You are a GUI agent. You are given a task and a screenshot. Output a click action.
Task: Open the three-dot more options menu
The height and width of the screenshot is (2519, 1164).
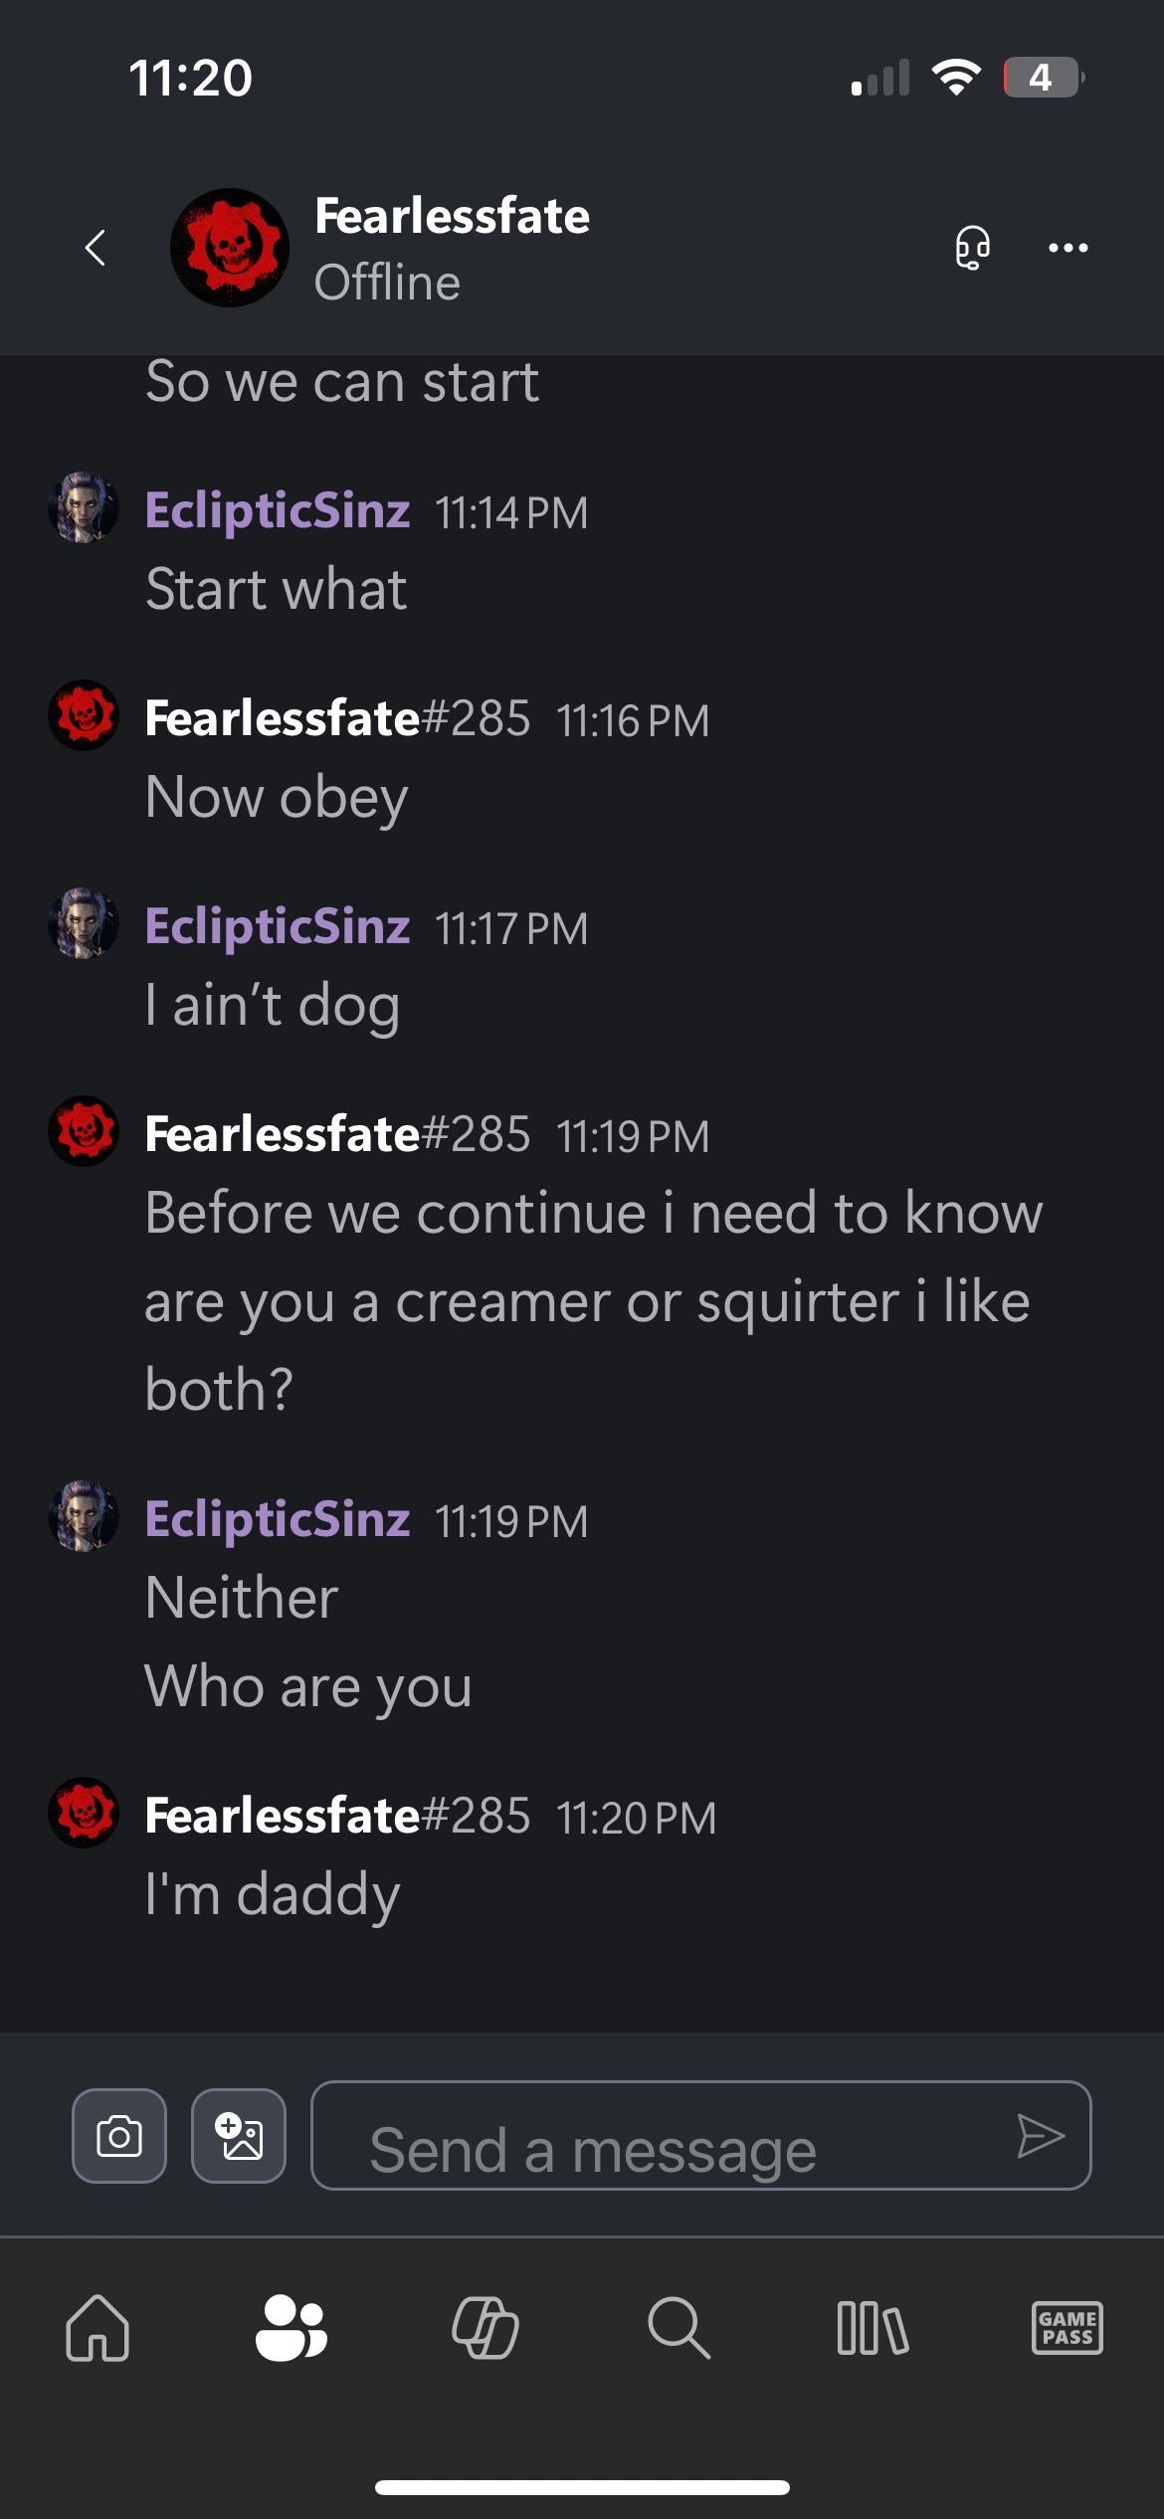click(x=1067, y=248)
